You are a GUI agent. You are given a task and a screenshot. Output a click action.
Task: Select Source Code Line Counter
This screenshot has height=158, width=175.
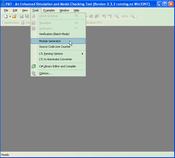55,47
